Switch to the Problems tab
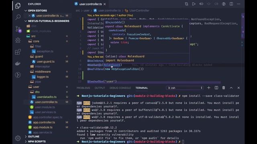This screenshot has width=257, height=144. (x=83, y=88)
